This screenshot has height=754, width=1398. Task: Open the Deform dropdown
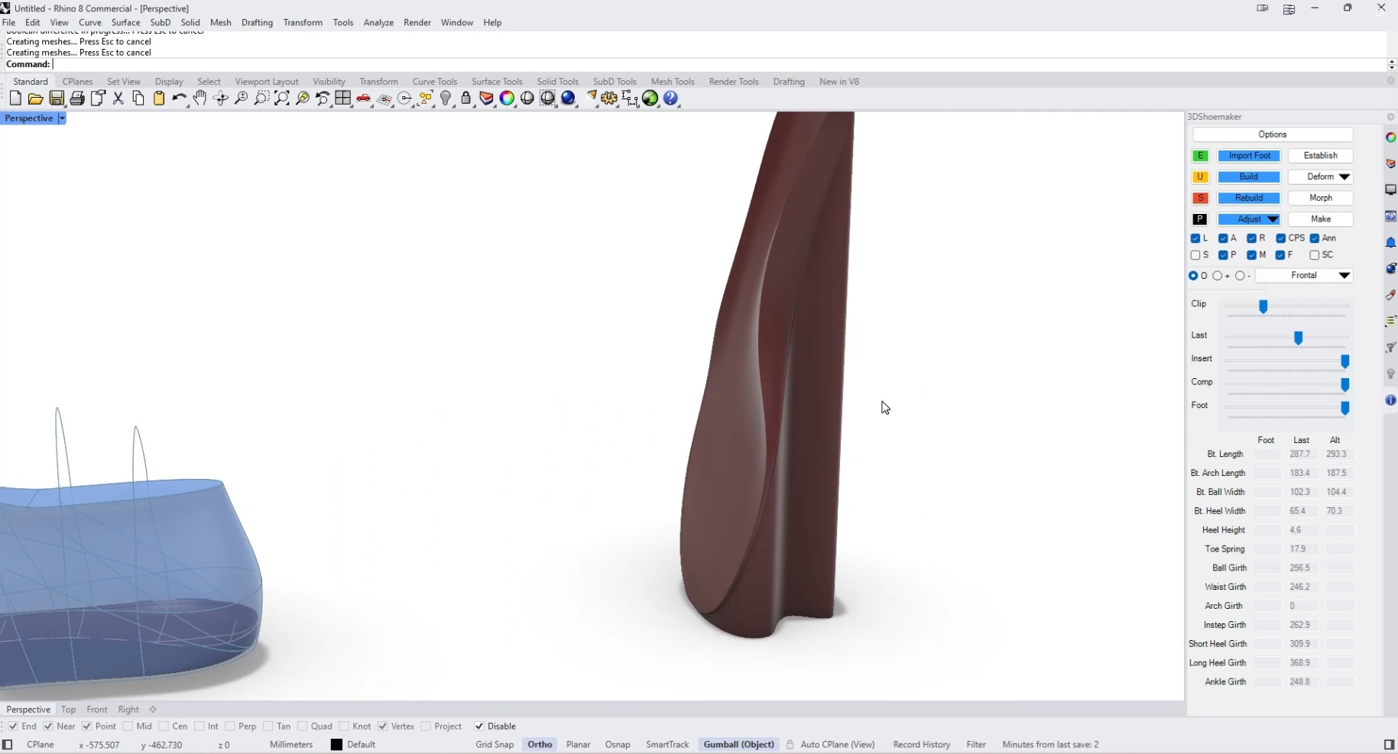tap(1344, 177)
